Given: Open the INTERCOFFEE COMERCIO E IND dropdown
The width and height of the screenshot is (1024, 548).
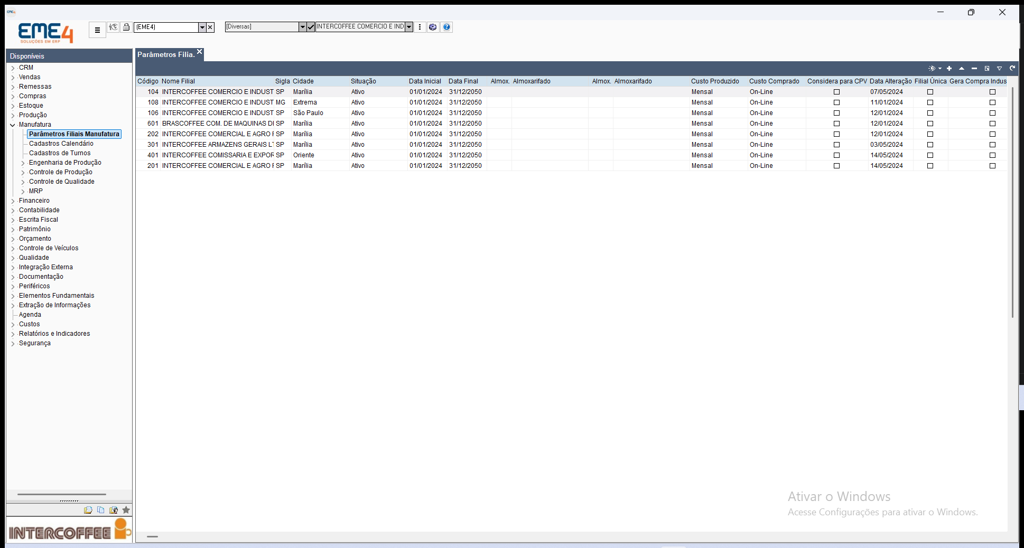Looking at the screenshot, I should tap(409, 27).
